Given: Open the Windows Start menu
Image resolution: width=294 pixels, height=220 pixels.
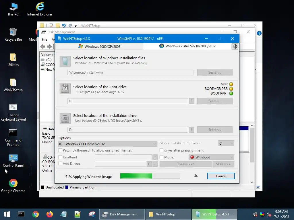Looking at the screenshot, I should click(x=7, y=214).
